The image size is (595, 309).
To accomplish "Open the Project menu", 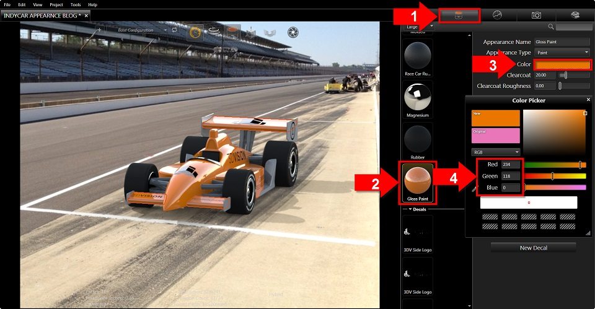I will [x=56, y=4].
